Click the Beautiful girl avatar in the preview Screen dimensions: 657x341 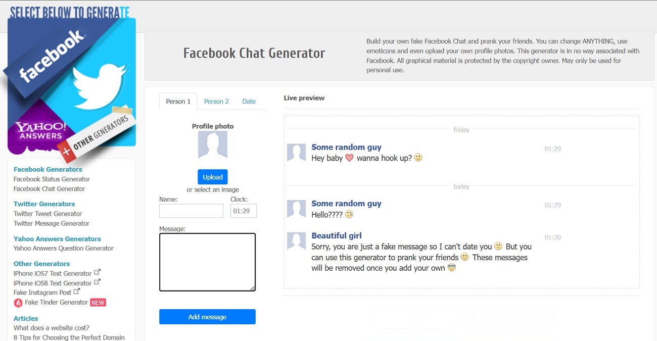click(296, 240)
